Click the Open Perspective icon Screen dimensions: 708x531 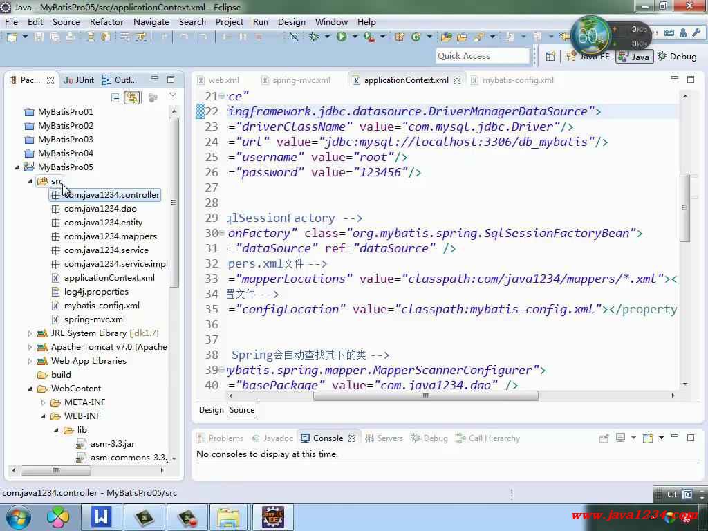(x=550, y=57)
